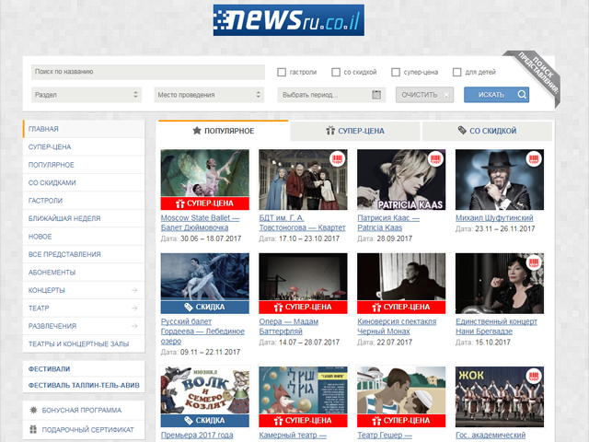Open БДТ им. Товстоногова — Квартет link

303,223
